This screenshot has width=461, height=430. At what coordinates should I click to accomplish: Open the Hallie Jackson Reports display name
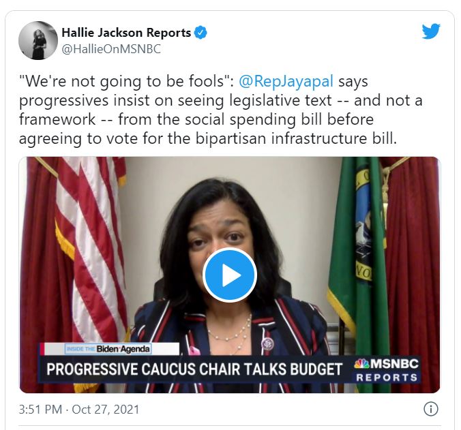126,33
